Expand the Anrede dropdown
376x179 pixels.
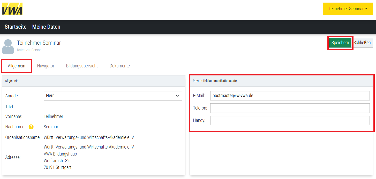pyautogui.click(x=113, y=96)
